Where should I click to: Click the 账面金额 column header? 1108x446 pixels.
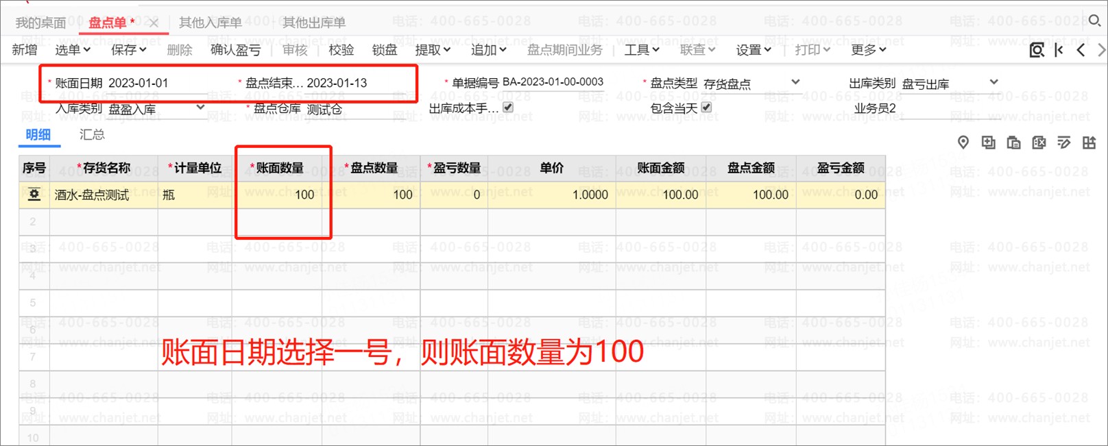[x=661, y=168]
